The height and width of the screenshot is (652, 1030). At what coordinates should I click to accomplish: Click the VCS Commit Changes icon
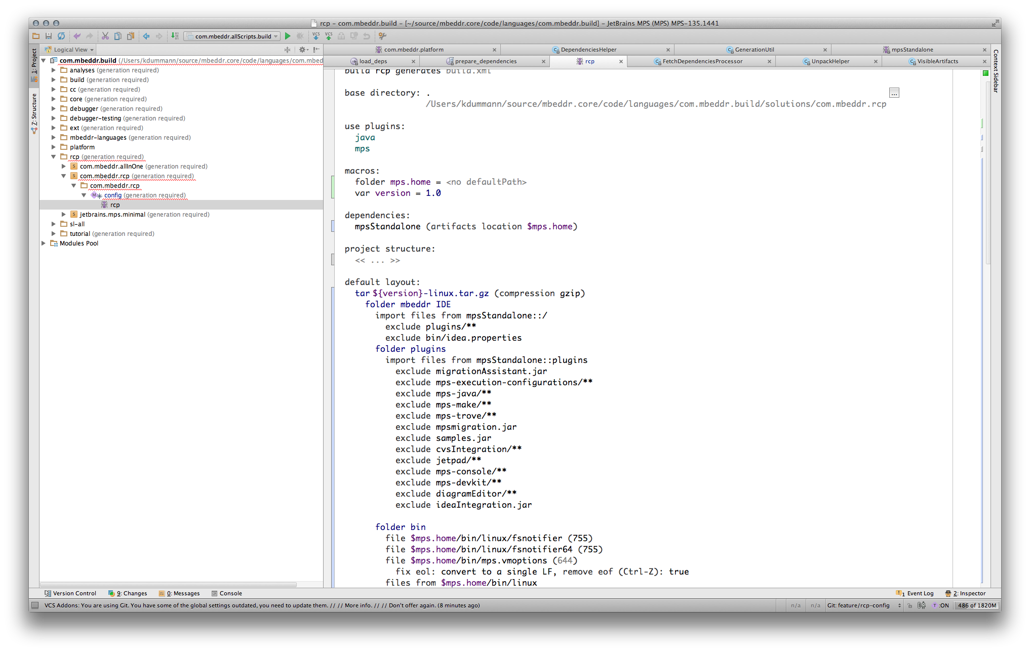click(329, 36)
